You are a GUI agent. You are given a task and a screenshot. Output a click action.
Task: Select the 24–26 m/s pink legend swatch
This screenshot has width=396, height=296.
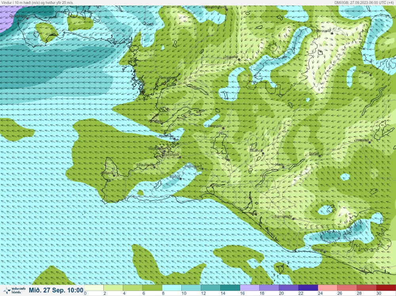(x=327, y=288)
